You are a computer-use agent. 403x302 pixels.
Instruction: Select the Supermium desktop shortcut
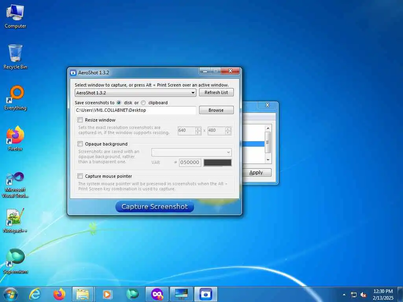point(15,261)
